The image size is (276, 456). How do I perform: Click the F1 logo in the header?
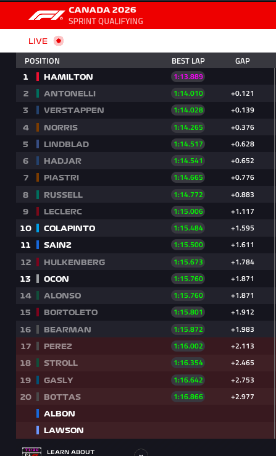point(46,15)
